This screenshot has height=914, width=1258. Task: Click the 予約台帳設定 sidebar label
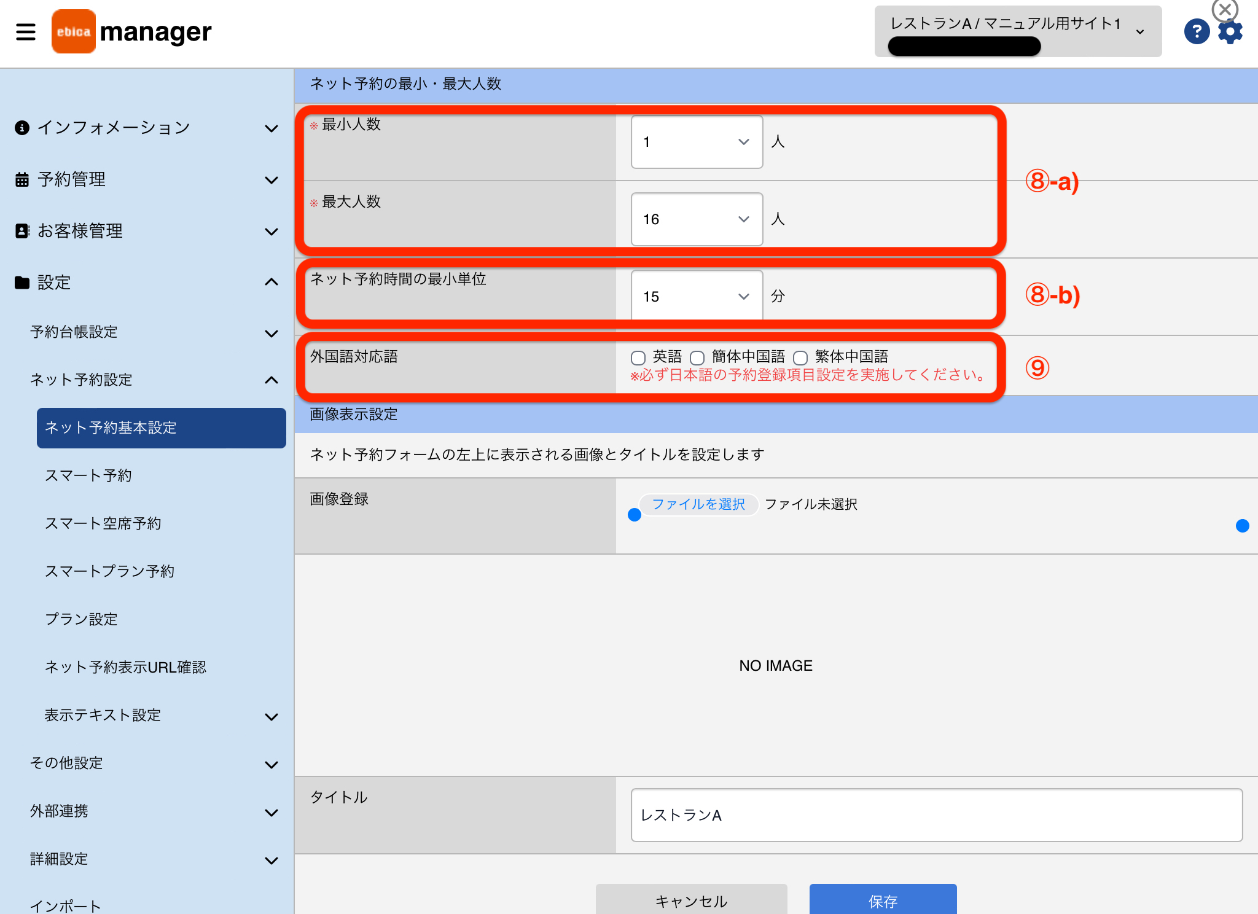pyautogui.click(x=74, y=332)
